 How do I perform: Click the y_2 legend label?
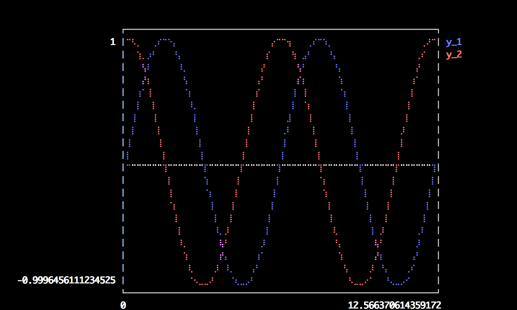(x=453, y=55)
